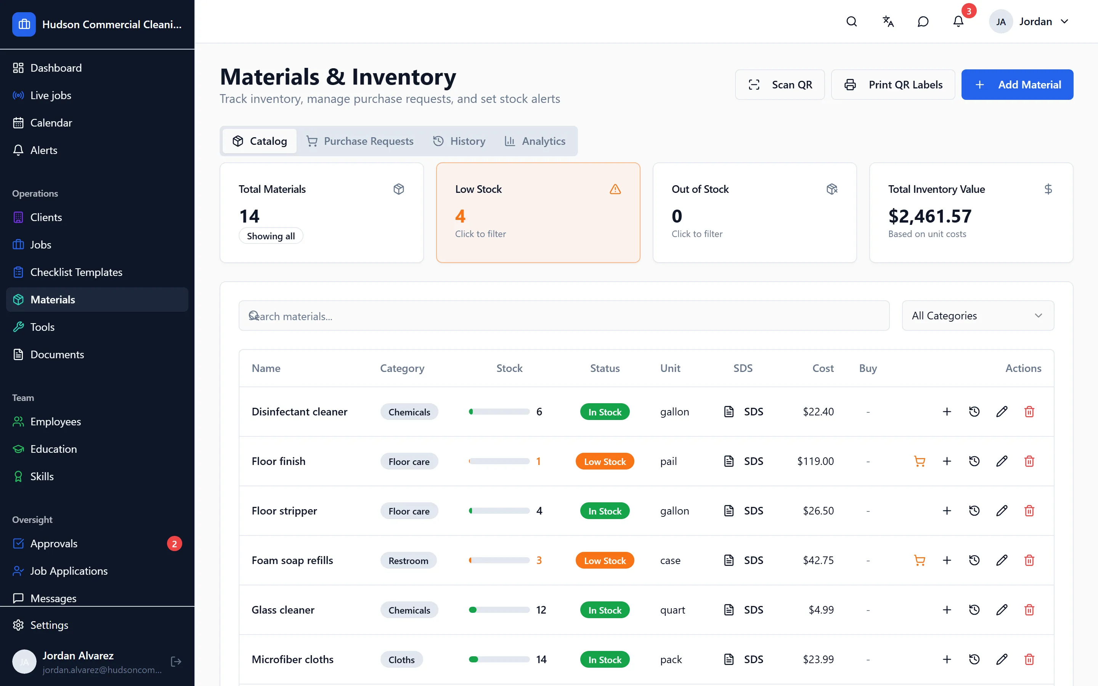Filter by the Low Stock card
1098x686 pixels.
pos(538,213)
